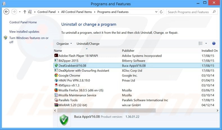222x130 pixels.
Task: Click the BitZipper 2015 icon
Action: tap(56, 60)
